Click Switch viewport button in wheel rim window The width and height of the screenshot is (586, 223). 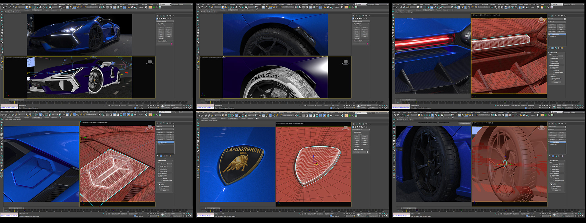pos(465,123)
